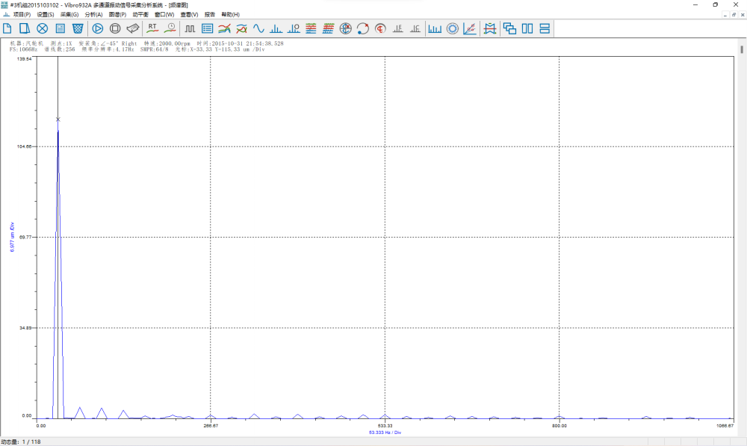The image size is (747, 446).
Task: Click the 800.00 frequency axis value
Action: pyautogui.click(x=560, y=426)
